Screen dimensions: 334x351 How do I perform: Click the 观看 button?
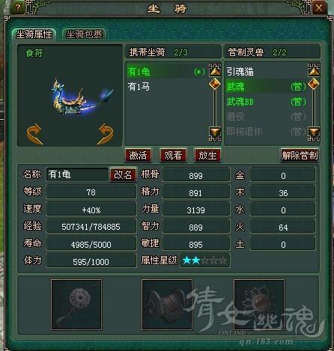173,155
